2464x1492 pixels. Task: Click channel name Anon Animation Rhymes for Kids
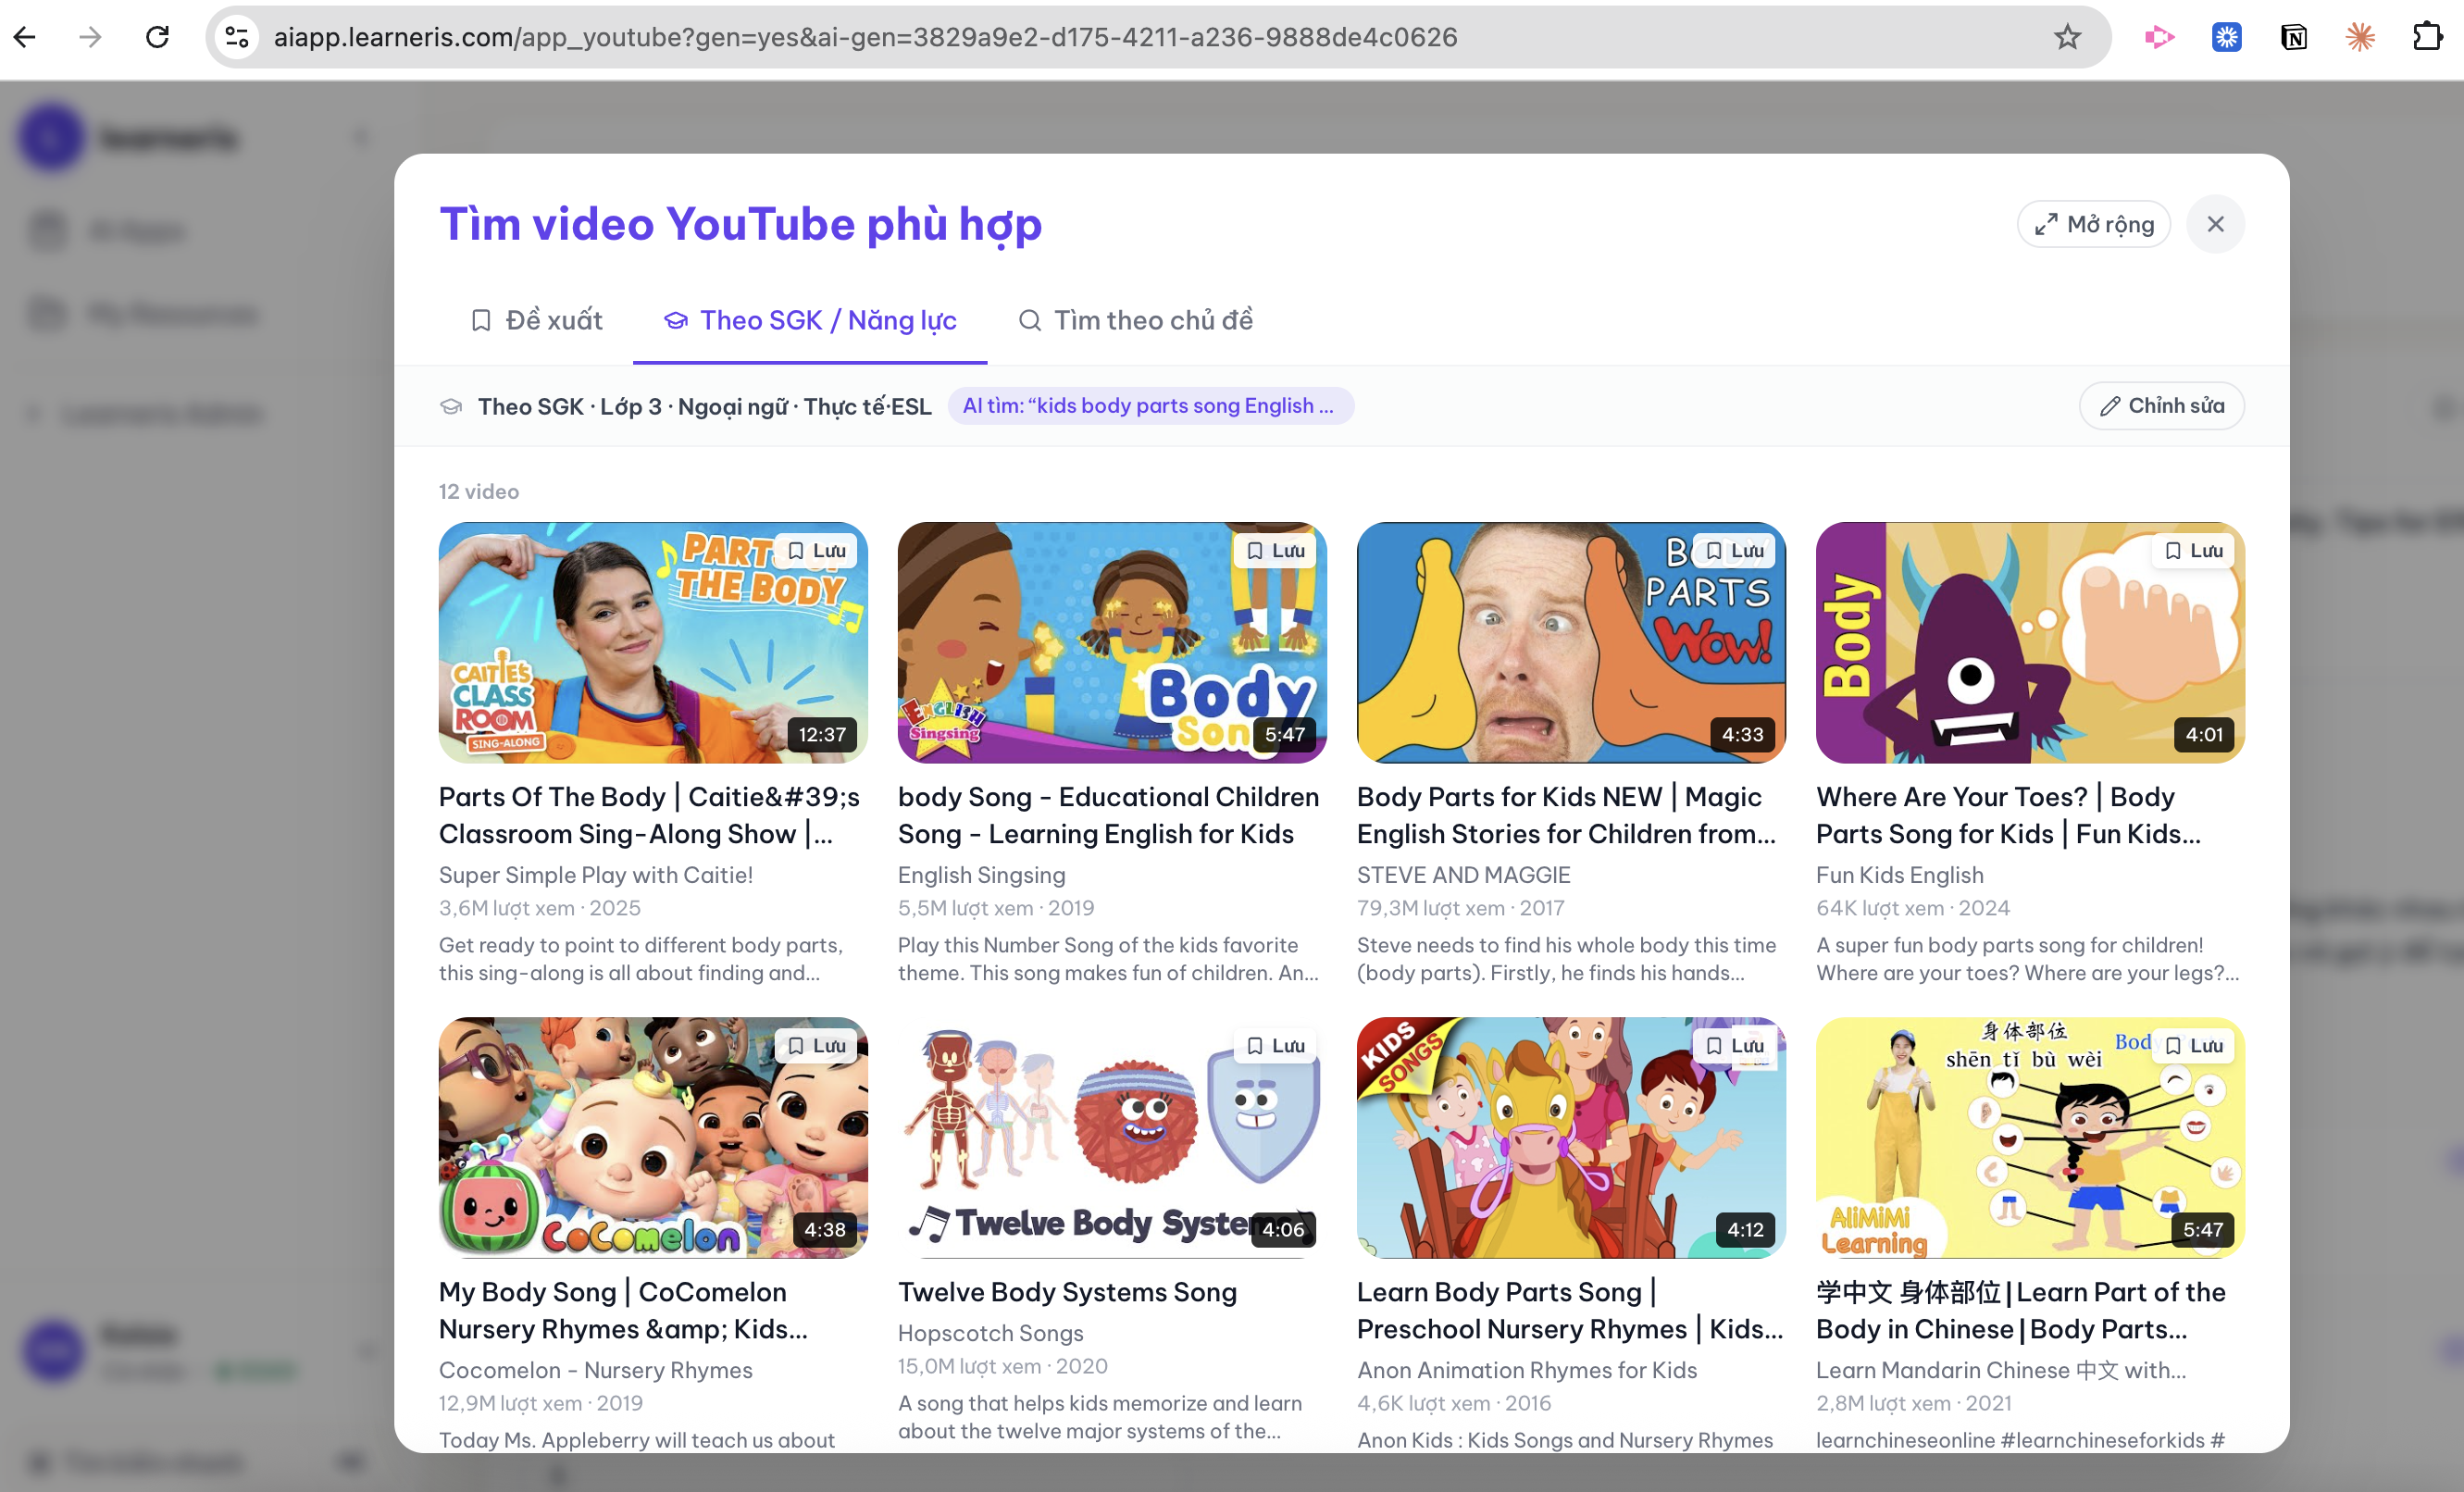1527,1370
